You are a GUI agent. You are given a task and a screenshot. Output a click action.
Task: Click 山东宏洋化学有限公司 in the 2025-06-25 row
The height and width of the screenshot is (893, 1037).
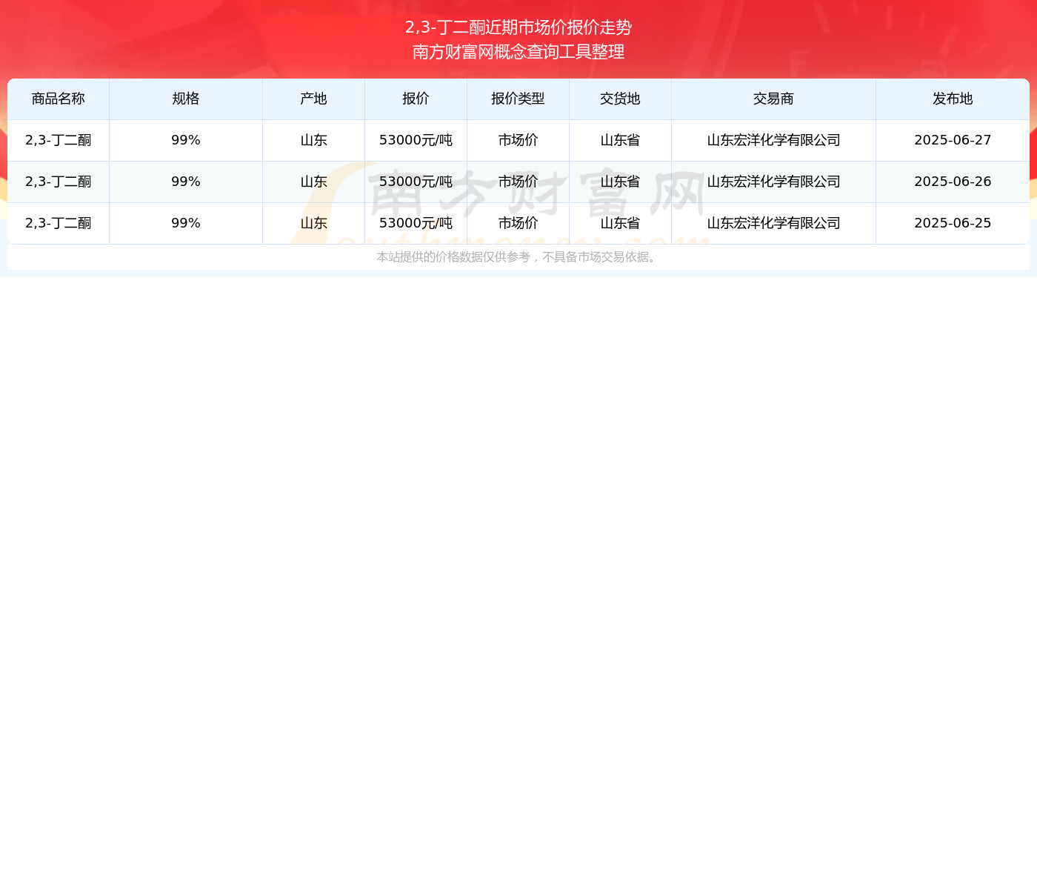[774, 223]
